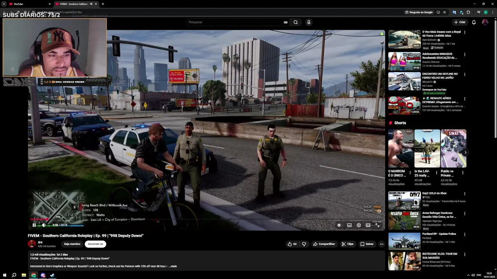This screenshot has width=497, height=279.
Task: Switch to theater mode in the player
Action: click(x=368, y=225)
